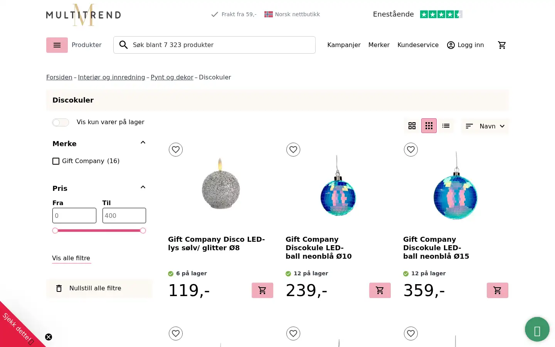Open the Navn sort dropdown
The height and width of the screenshot is (347, 555).
(485, 126)
